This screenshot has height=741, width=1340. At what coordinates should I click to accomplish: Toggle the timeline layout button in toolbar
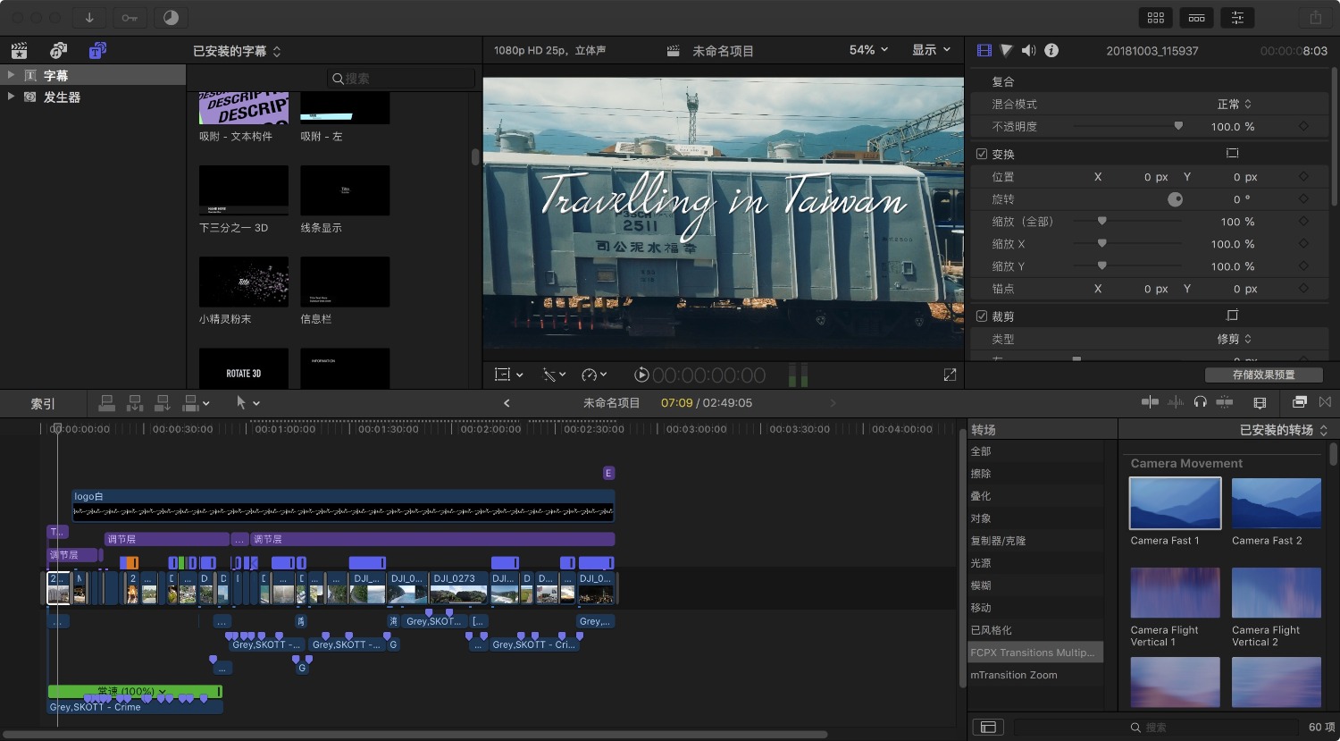(1196, 18)
